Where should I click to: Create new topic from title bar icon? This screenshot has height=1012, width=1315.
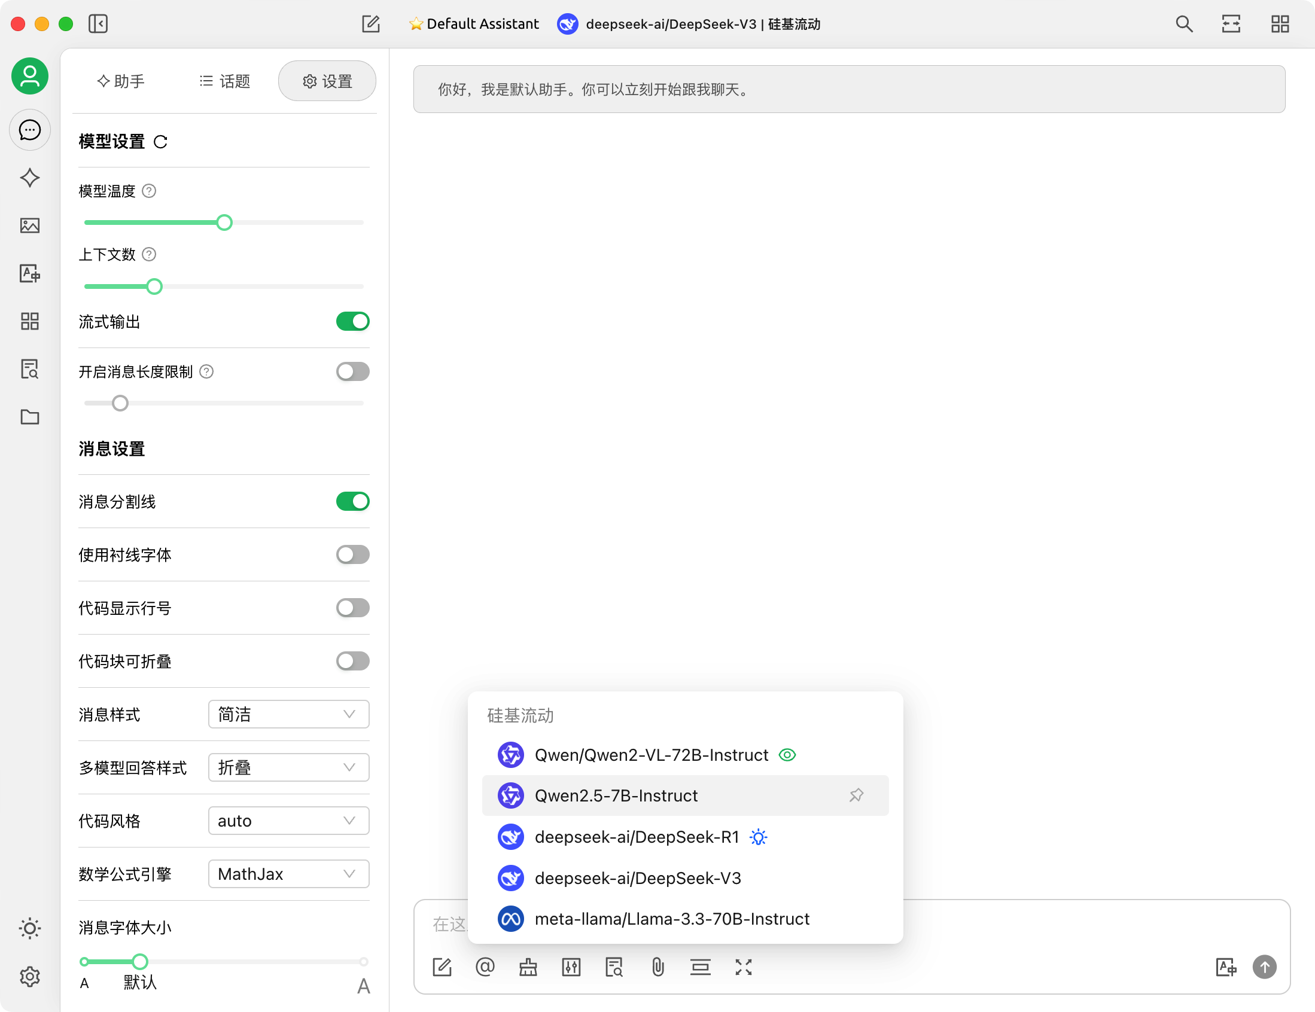(370, 24)
